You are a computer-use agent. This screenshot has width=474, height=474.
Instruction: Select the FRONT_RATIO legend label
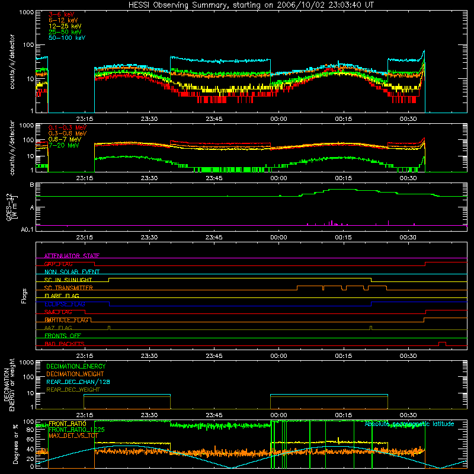pyautogui.click(x=68, y=424)
